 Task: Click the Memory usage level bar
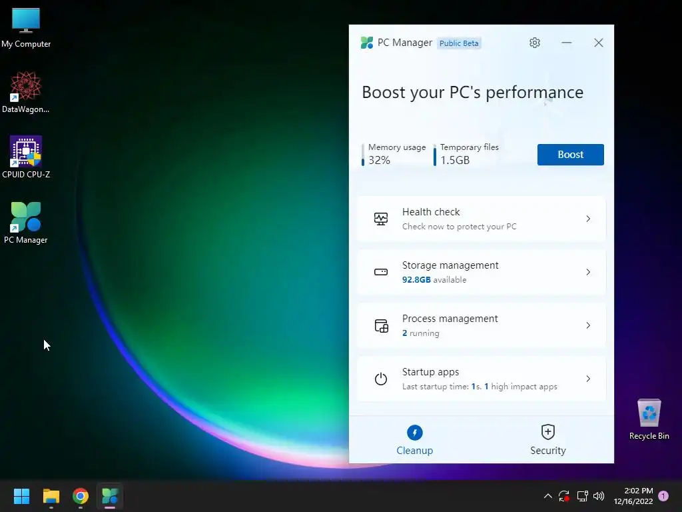(363, 155)
